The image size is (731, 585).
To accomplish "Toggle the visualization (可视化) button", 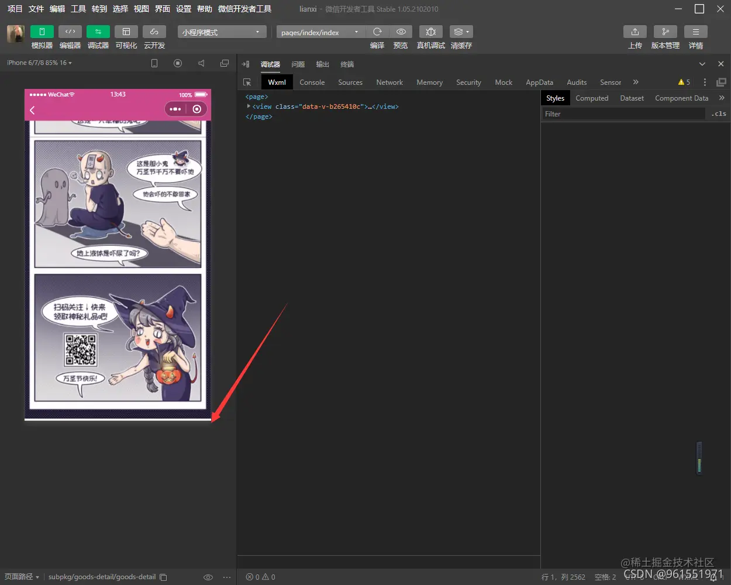I will pos(126,32).
